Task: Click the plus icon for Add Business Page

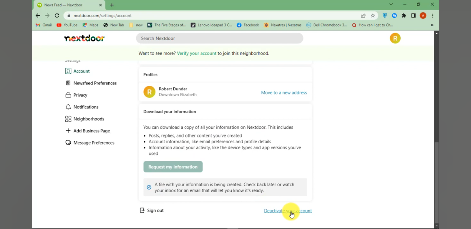Action: (x=68, y=131)
